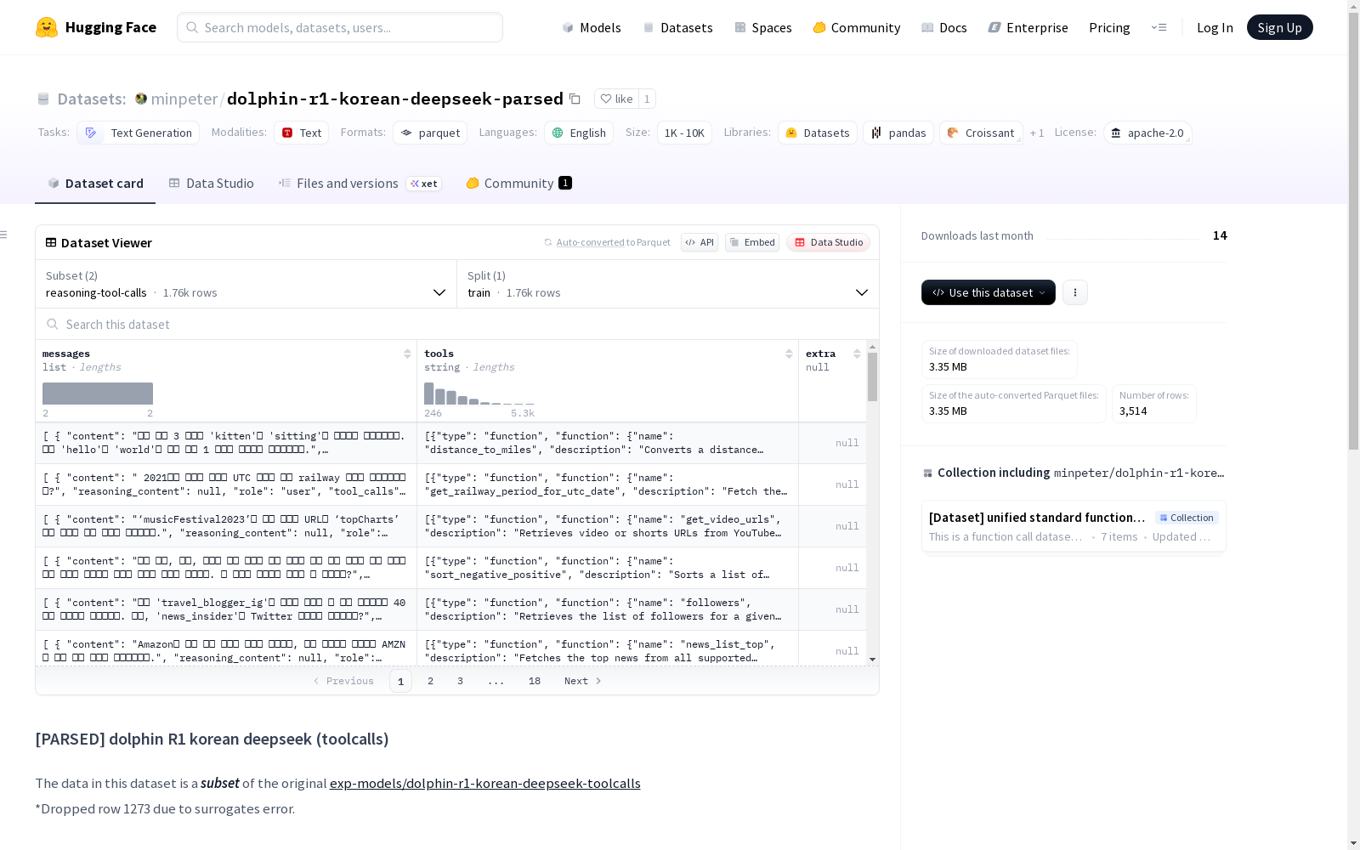
Task: Click the tools lengths histogram
Action: pos(479,394)
